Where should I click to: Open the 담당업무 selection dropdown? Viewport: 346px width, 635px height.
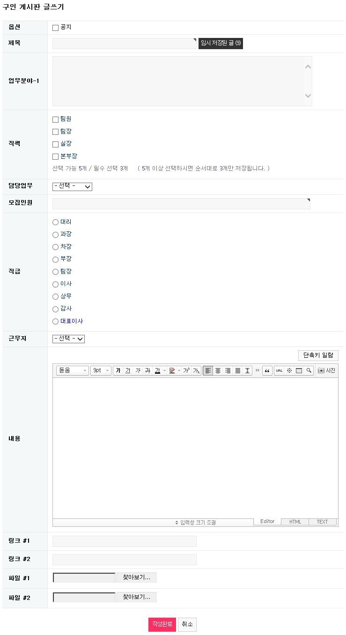[72, 186]
